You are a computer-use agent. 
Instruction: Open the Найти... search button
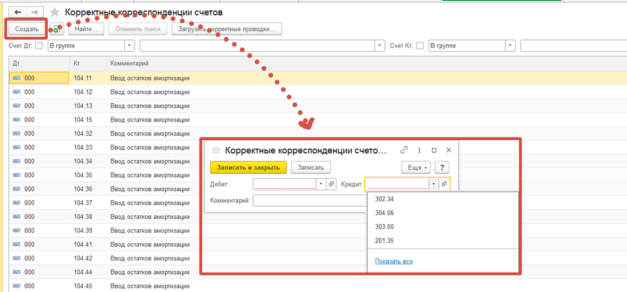click(86, 29)
